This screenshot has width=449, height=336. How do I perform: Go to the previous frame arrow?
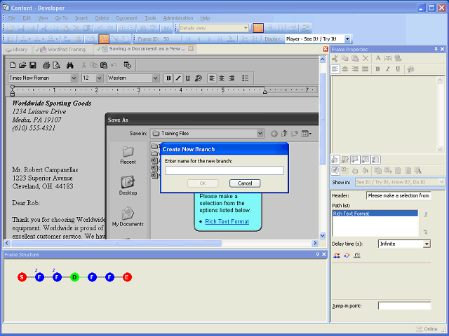199,39
